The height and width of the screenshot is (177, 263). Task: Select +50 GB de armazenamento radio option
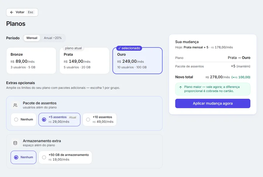tap(65, 157)
